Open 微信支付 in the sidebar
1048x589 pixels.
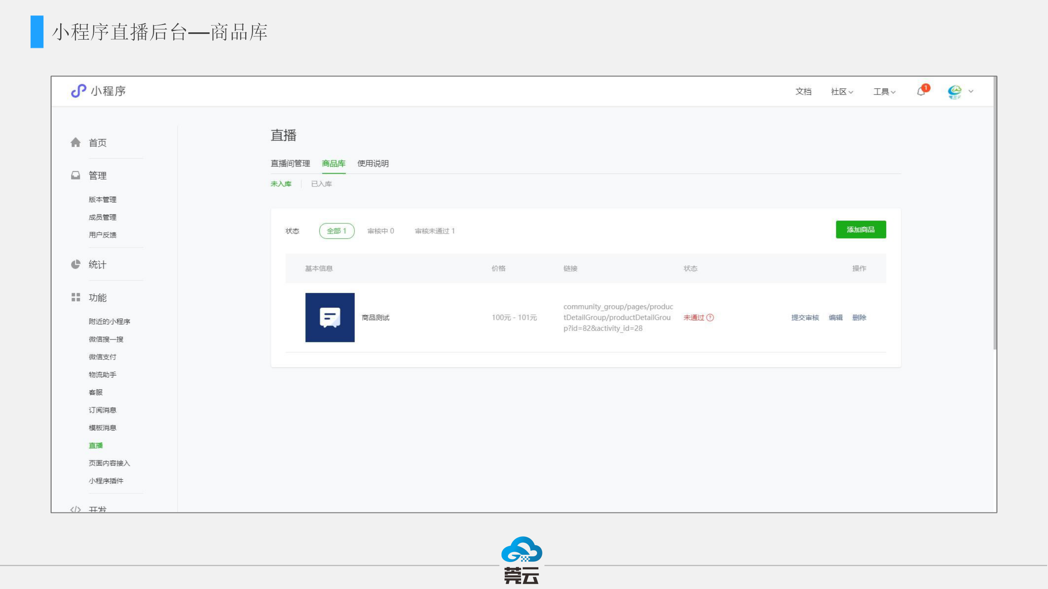tap(102, 357)
